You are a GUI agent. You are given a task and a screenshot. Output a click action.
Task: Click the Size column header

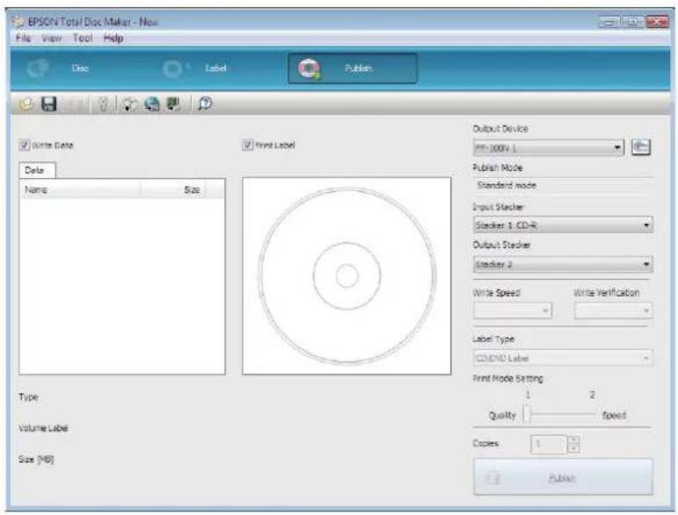(172, 190)
